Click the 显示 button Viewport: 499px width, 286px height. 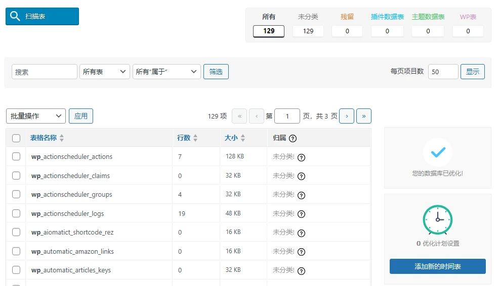point(473,72)
